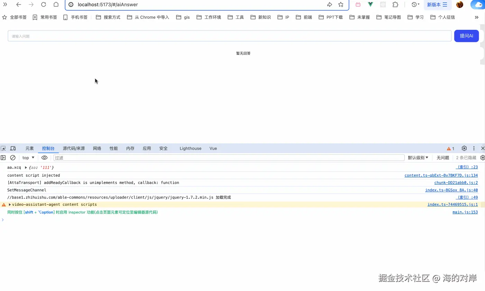Open the Vue devtools extension icon

(370, 5)
